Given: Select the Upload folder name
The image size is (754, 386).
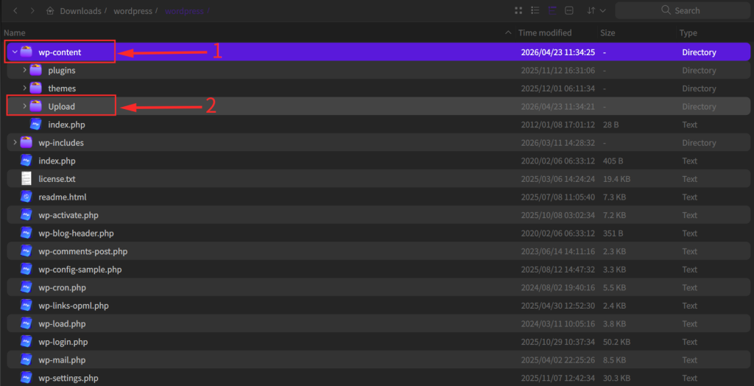Looking at the screenshot, I should coord(62,107).
